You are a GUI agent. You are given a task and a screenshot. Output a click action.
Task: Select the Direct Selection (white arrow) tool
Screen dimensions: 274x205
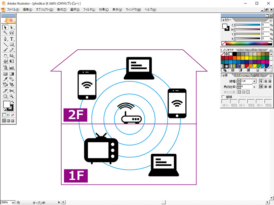click(12, 28)
